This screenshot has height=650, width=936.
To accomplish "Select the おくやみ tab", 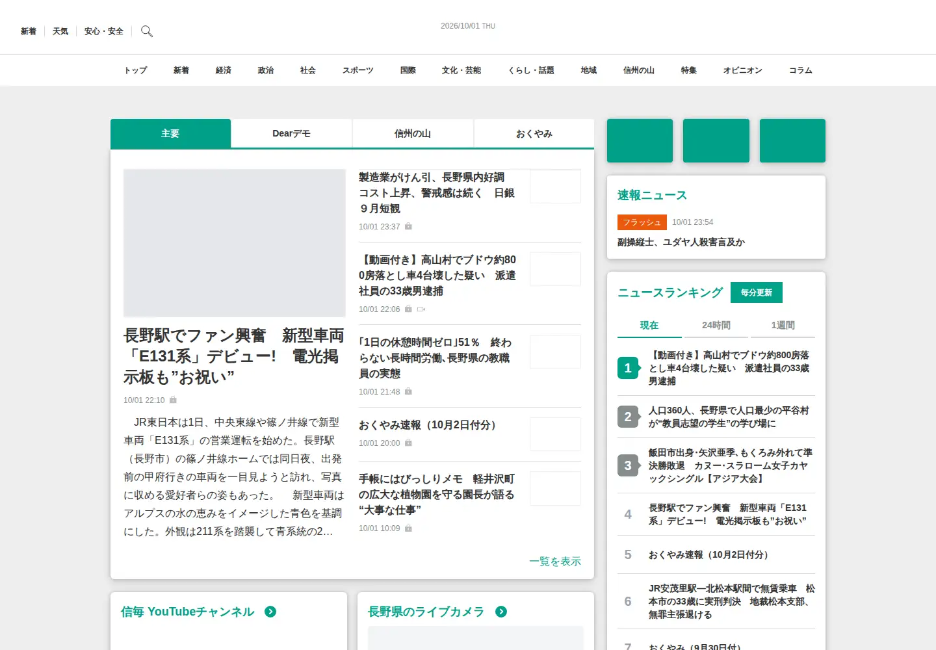I will click(534, 133).
